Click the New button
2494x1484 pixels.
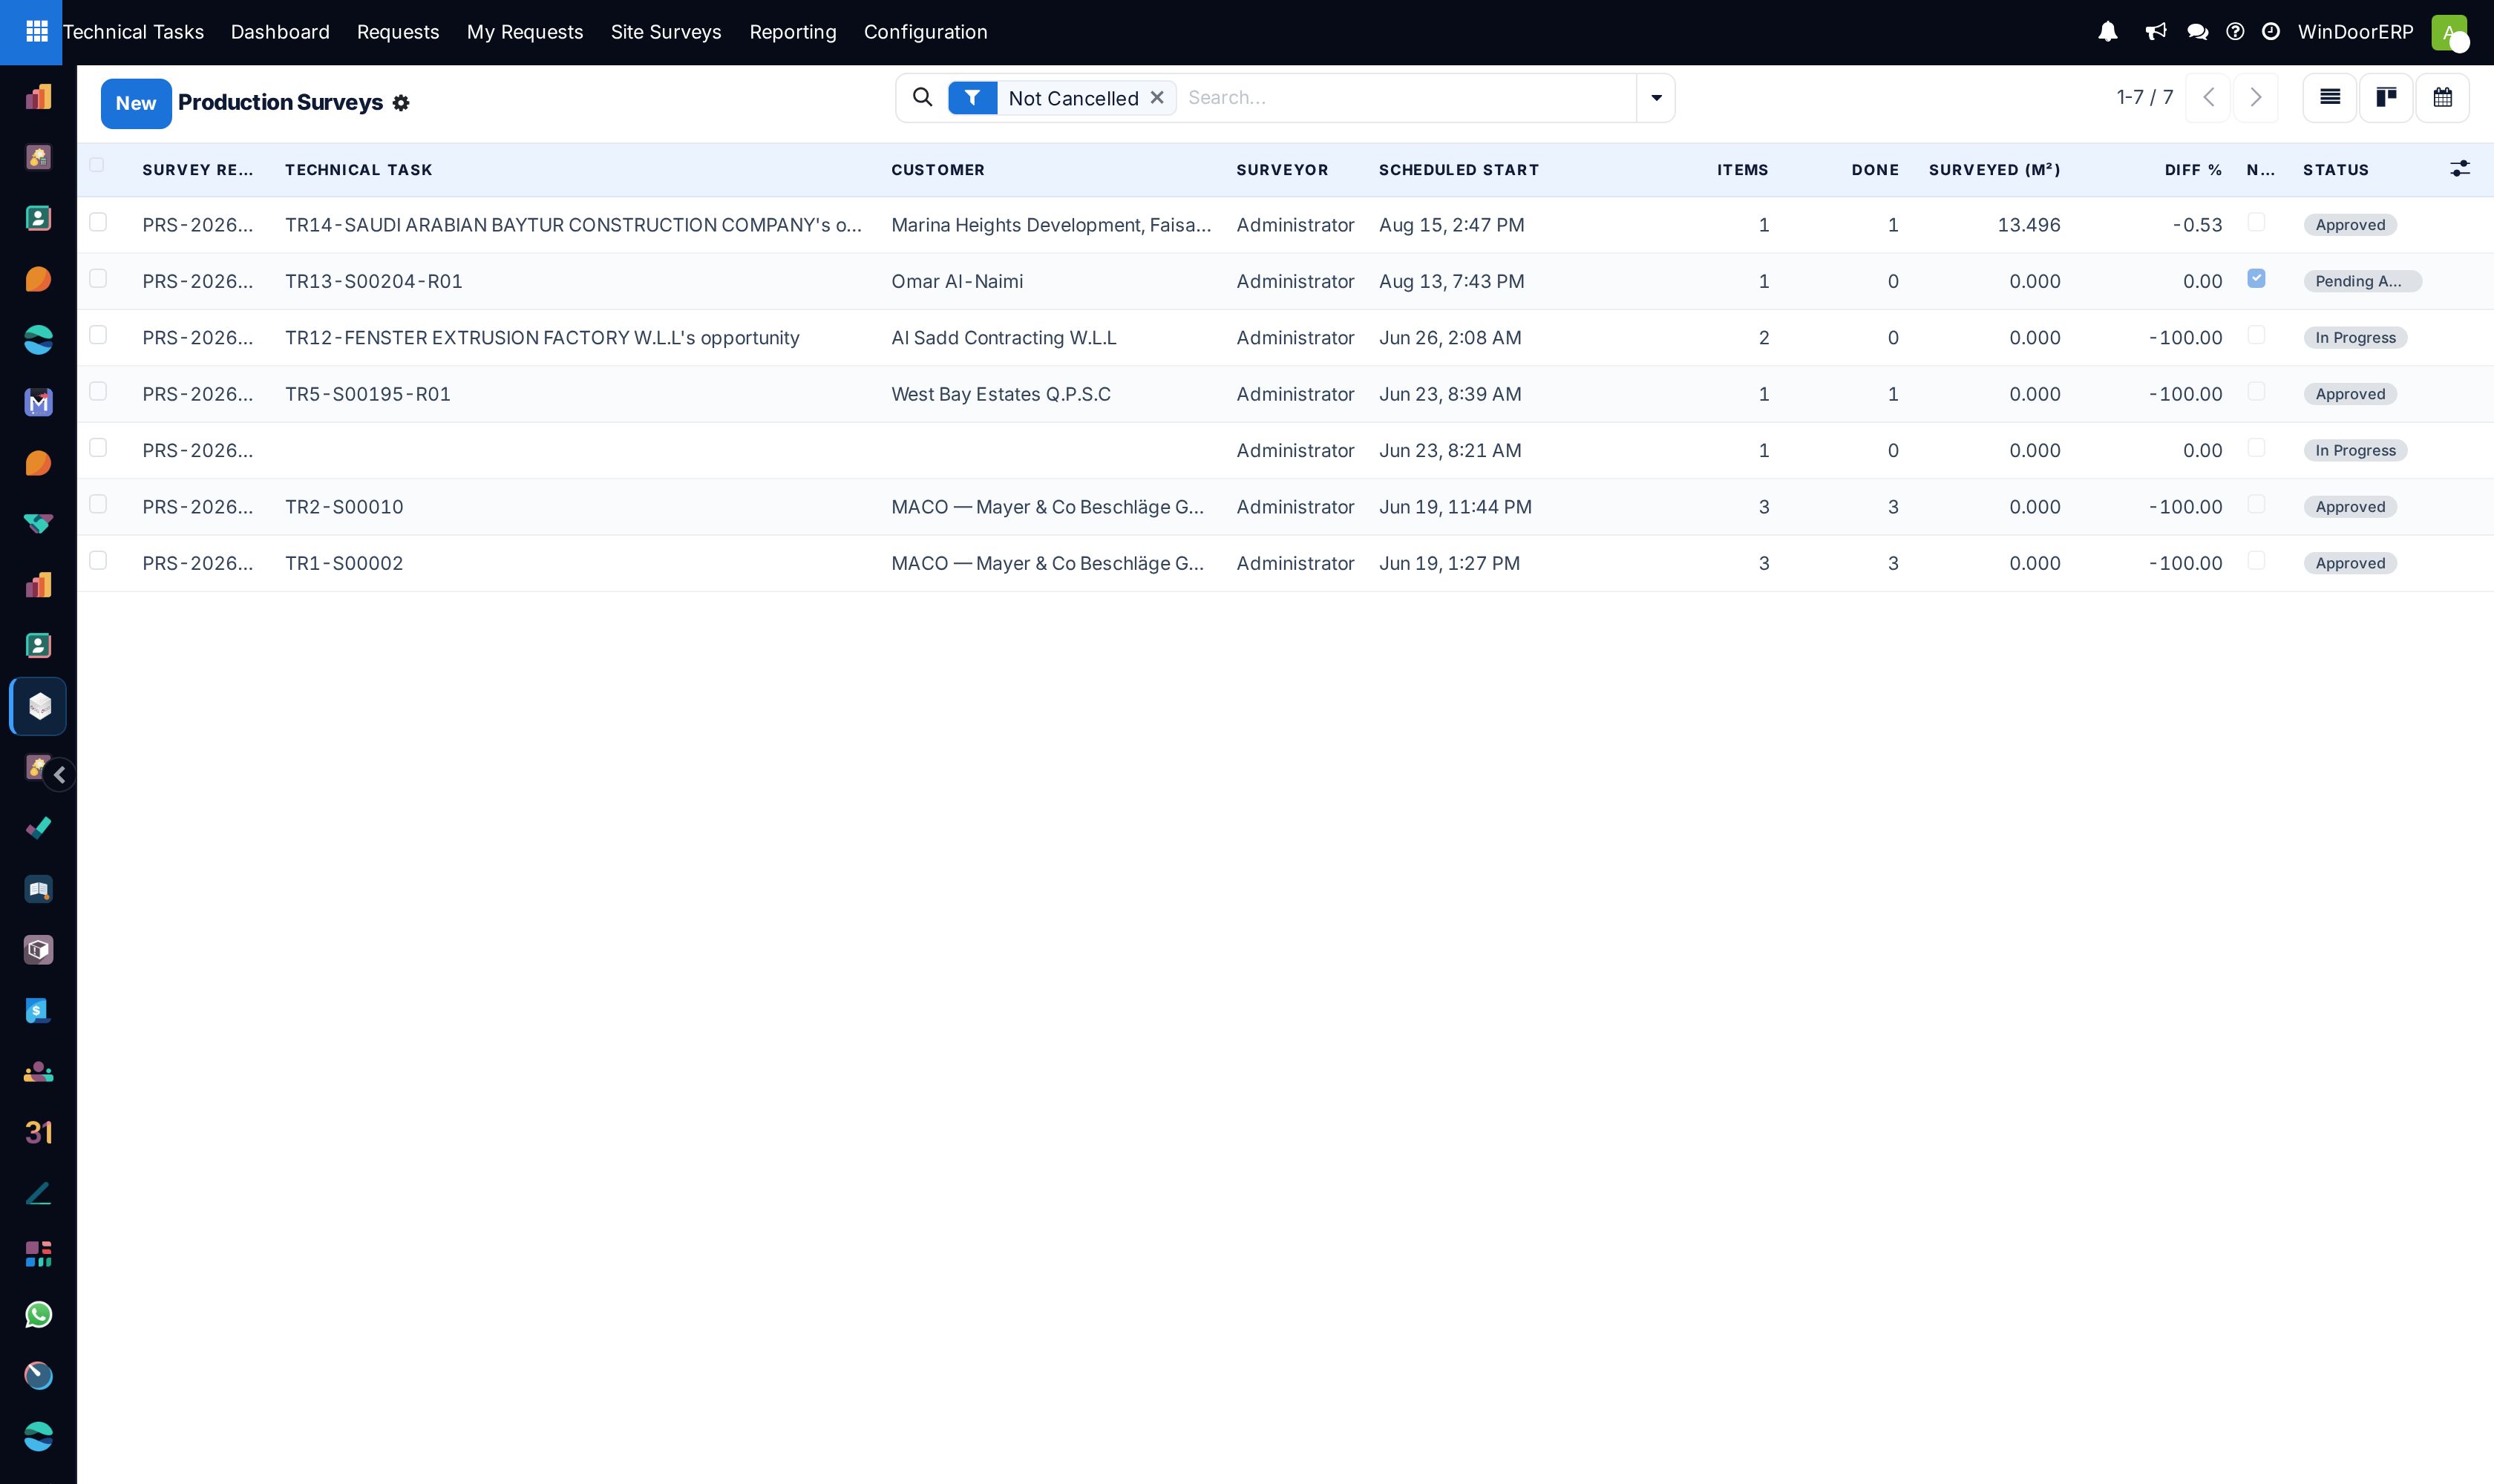pos(136,103)
